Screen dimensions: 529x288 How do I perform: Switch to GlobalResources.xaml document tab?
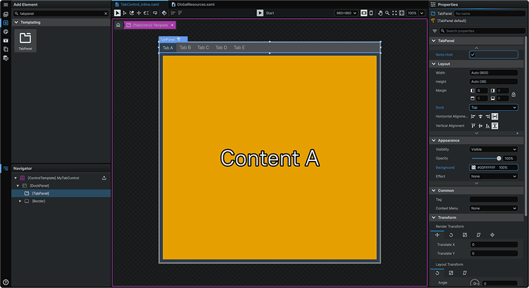pyautogui.click(x=193, y=4)
